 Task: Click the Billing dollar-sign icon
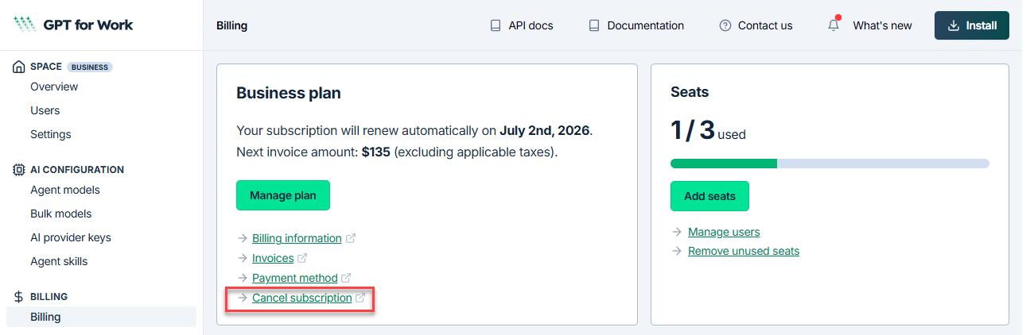(x=18, y=297)
